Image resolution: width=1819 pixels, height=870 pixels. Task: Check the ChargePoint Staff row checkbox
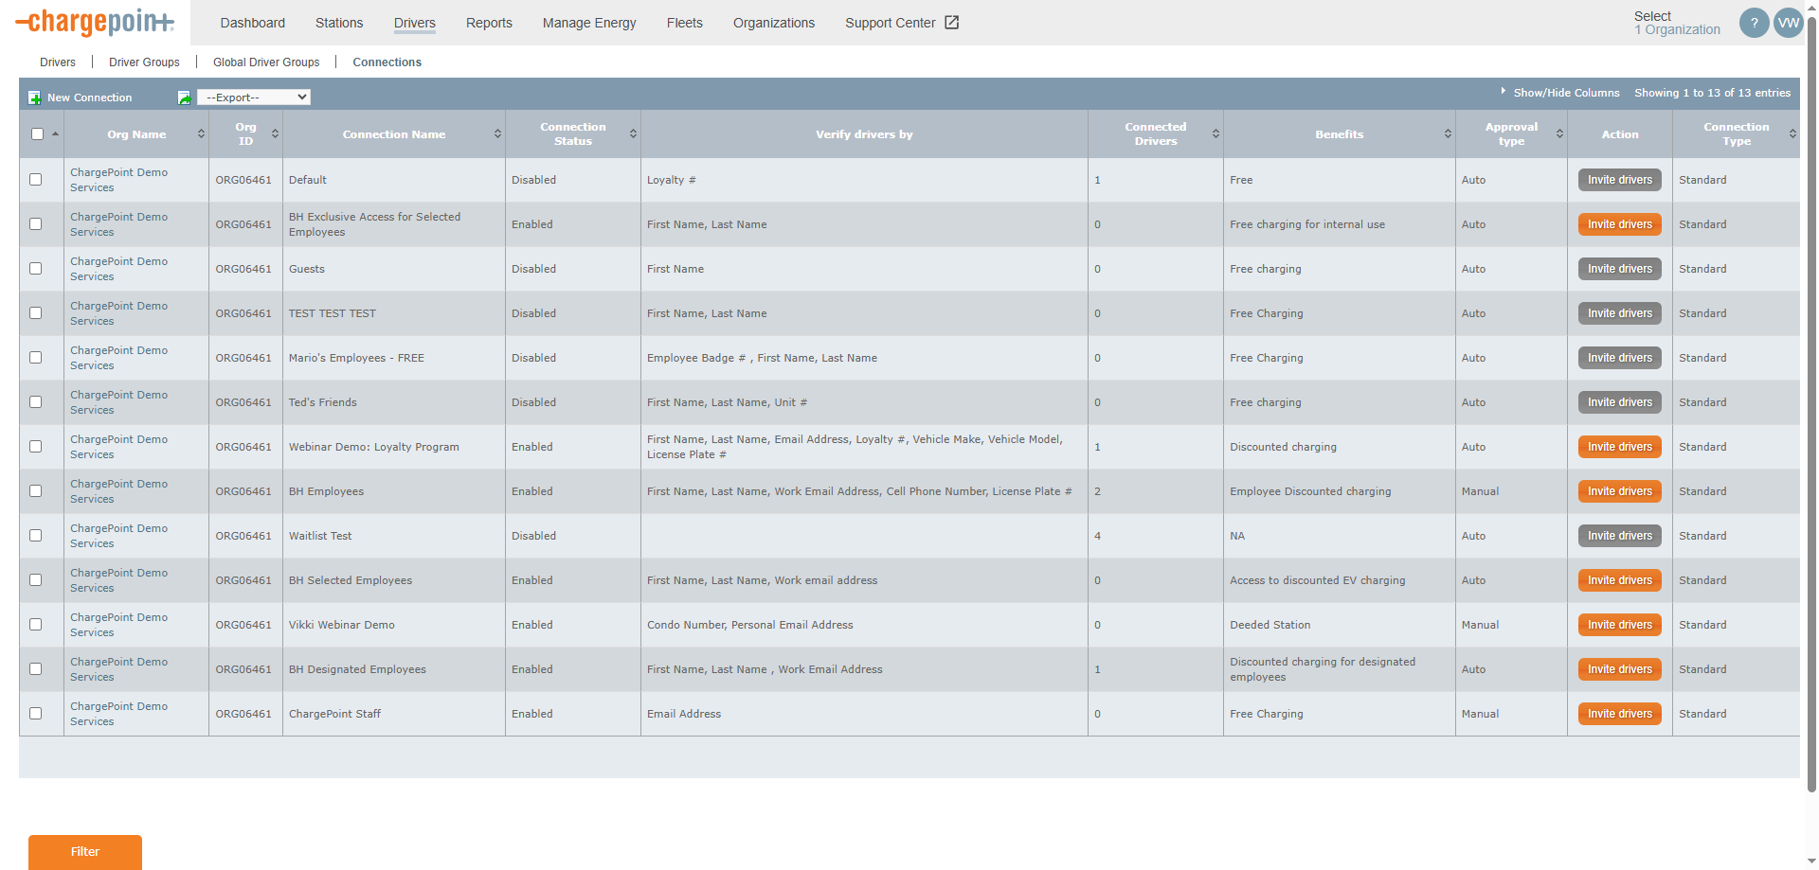click(x=36, y=713)
